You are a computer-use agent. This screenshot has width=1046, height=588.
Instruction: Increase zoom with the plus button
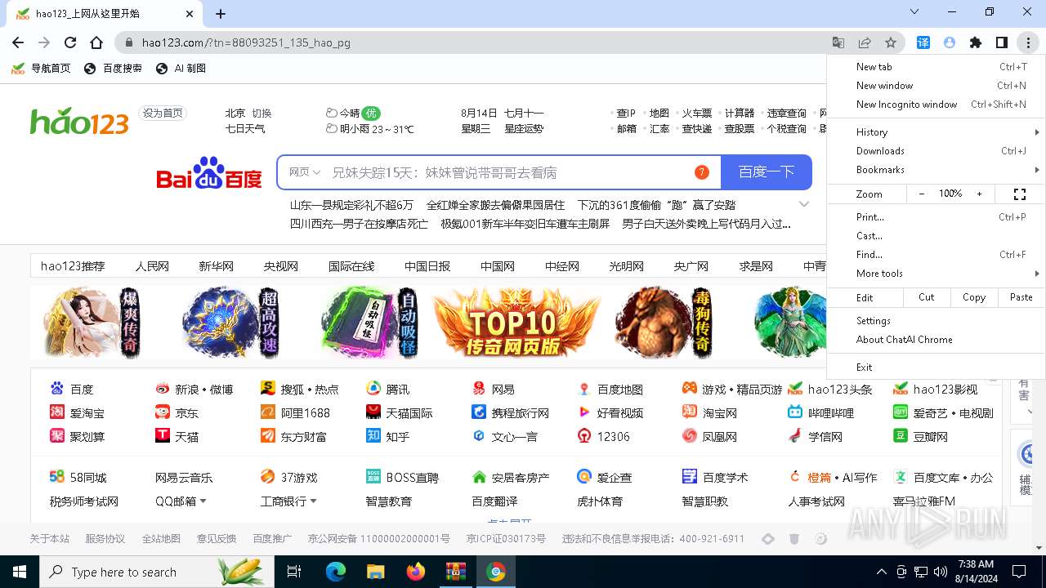(979, 194)
